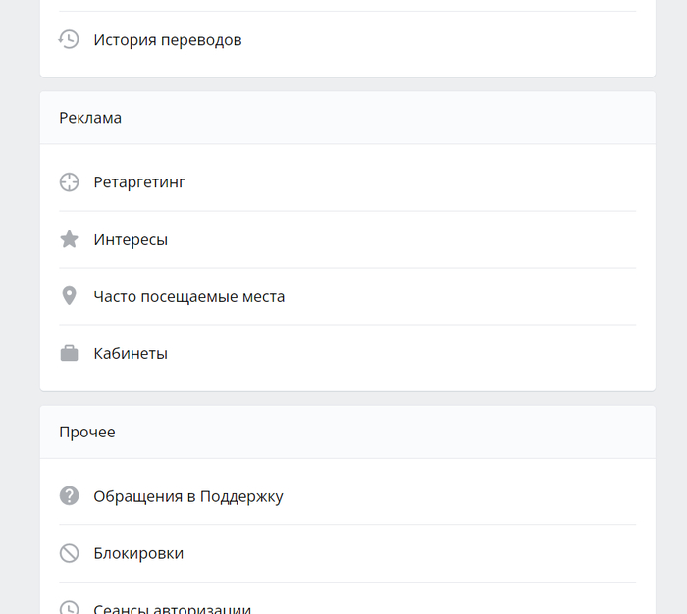
Task: Click empty space right of Блокировки row
Action: click(x=442, y=553)
